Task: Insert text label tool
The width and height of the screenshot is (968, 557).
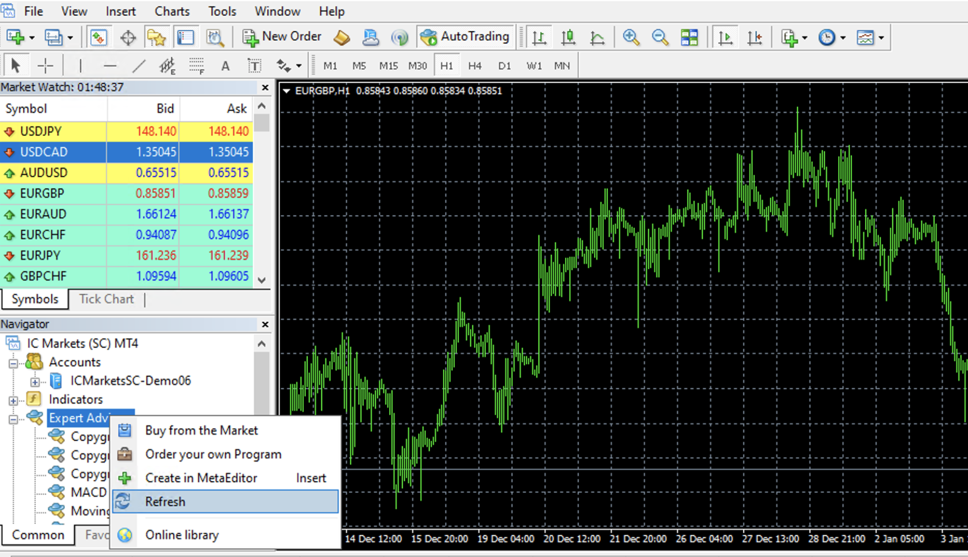Action: pyautogui.click(x=254, y=66)
